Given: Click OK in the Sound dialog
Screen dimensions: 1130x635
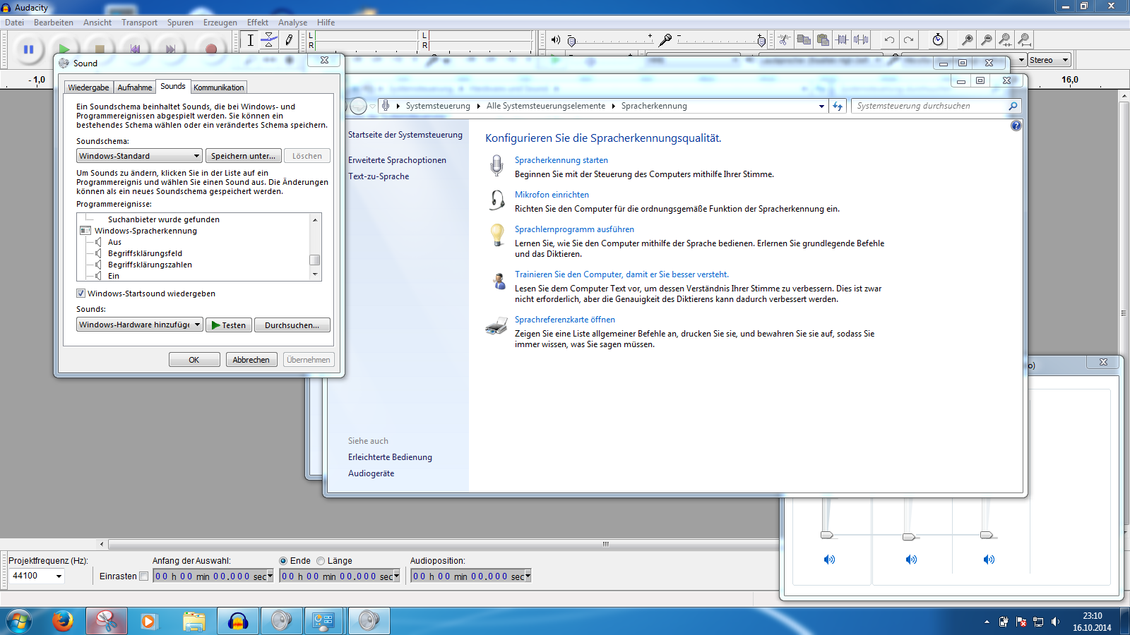Looking at the screenshot, I should pos(194,360).
